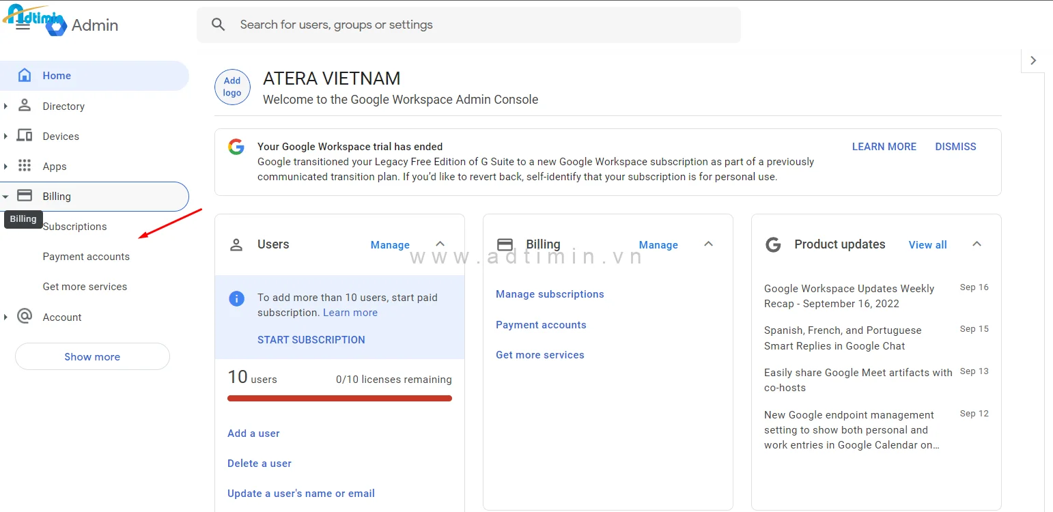This screenshot has width=1053, height=512.
Task: Click View all product updates
Action: coord(927,245)
